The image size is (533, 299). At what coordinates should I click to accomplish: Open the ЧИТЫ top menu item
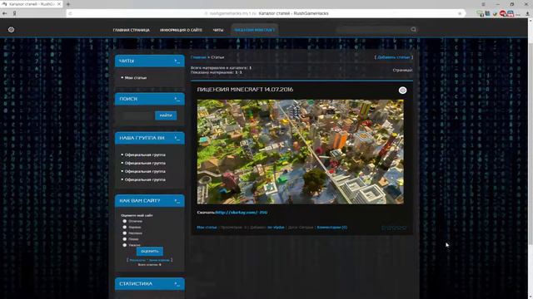pos(218,30)
